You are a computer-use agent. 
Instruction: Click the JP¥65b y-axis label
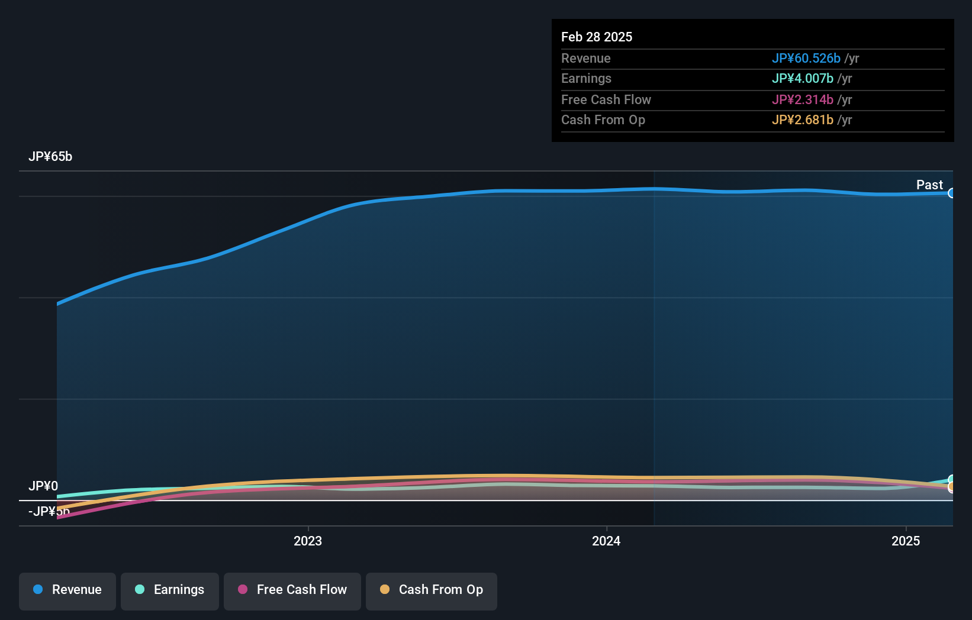tap(50, 156)
